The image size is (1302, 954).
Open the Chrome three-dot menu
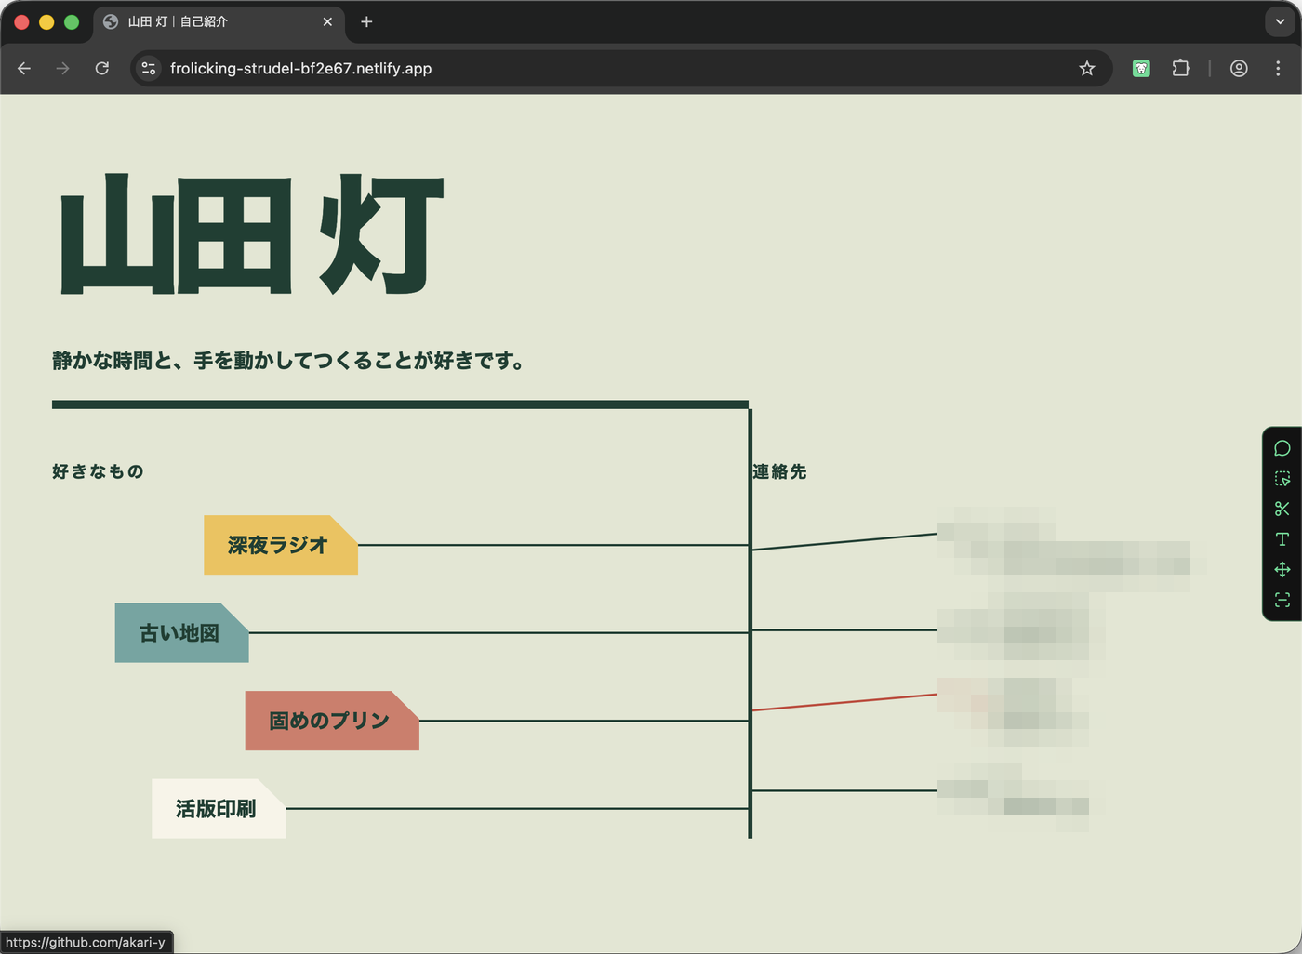pyautogui.click(x=1278, y=68)
